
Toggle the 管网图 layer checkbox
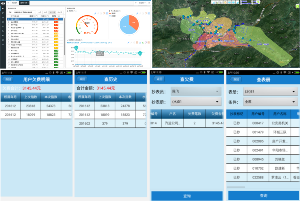click(240, 1)
